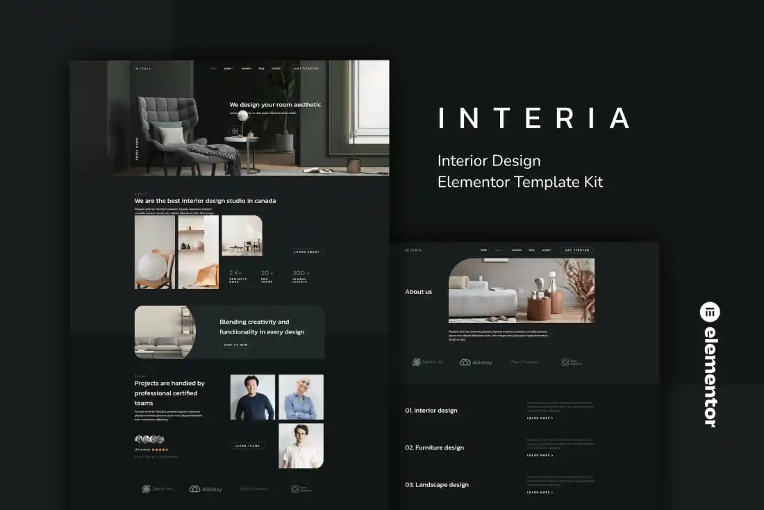The image size is (764, 510).
Task: Open the pages dropdown in left navbar
Action: point(229,69)
